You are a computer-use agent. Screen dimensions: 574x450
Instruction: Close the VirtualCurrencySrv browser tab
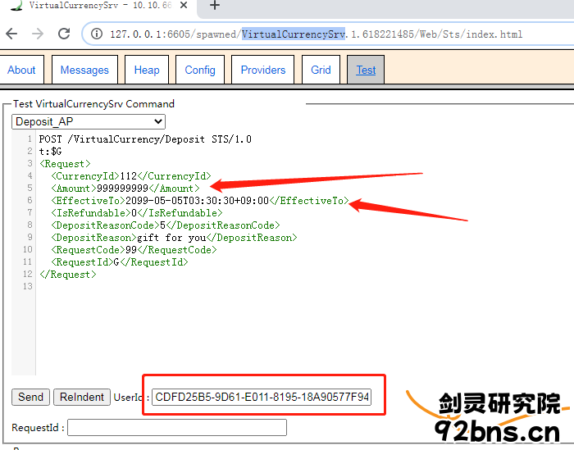coord(184,5)
